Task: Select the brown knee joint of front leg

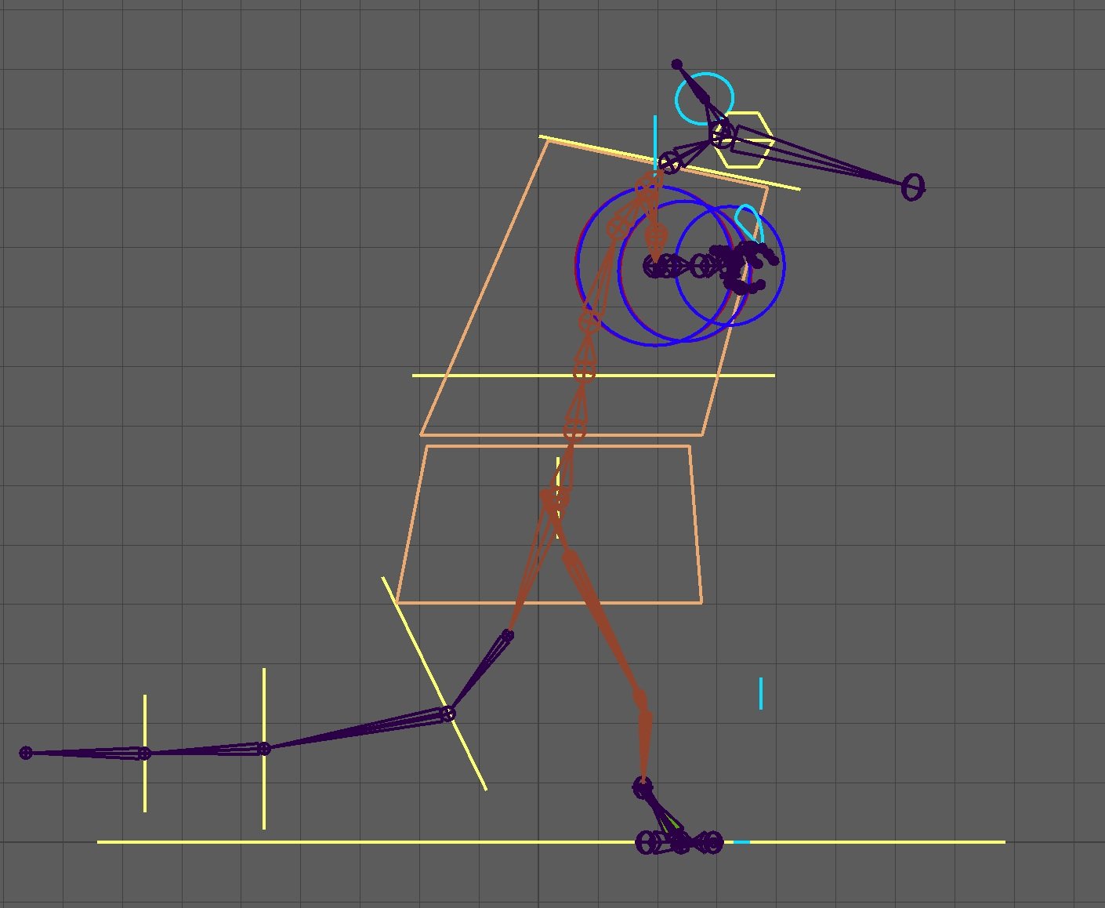Action: point(641,700)
